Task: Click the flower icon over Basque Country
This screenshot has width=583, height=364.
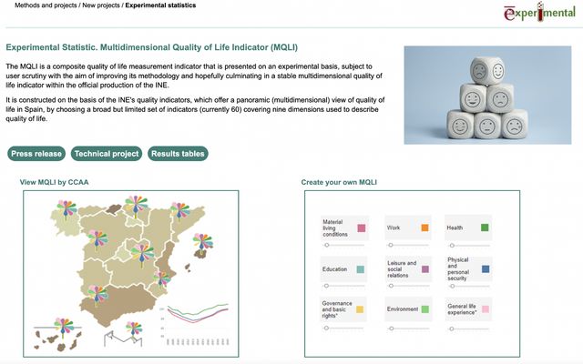Action: click(136, 207)
